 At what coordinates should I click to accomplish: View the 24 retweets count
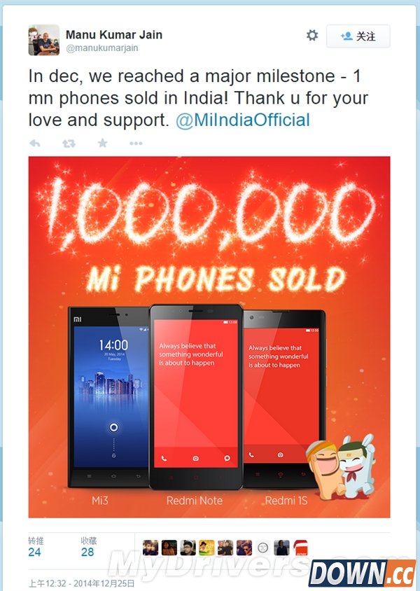[35, 552]
